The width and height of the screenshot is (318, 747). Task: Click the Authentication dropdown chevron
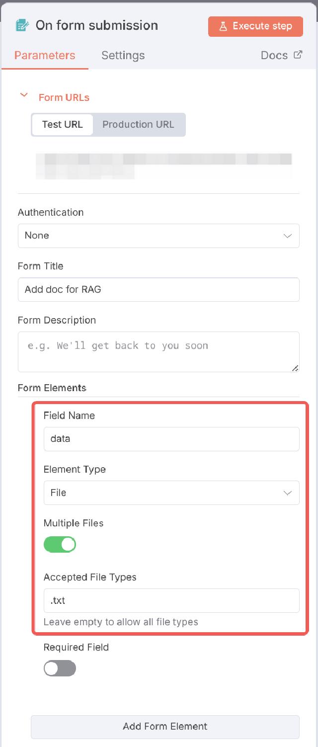click(x=287, y=236)
